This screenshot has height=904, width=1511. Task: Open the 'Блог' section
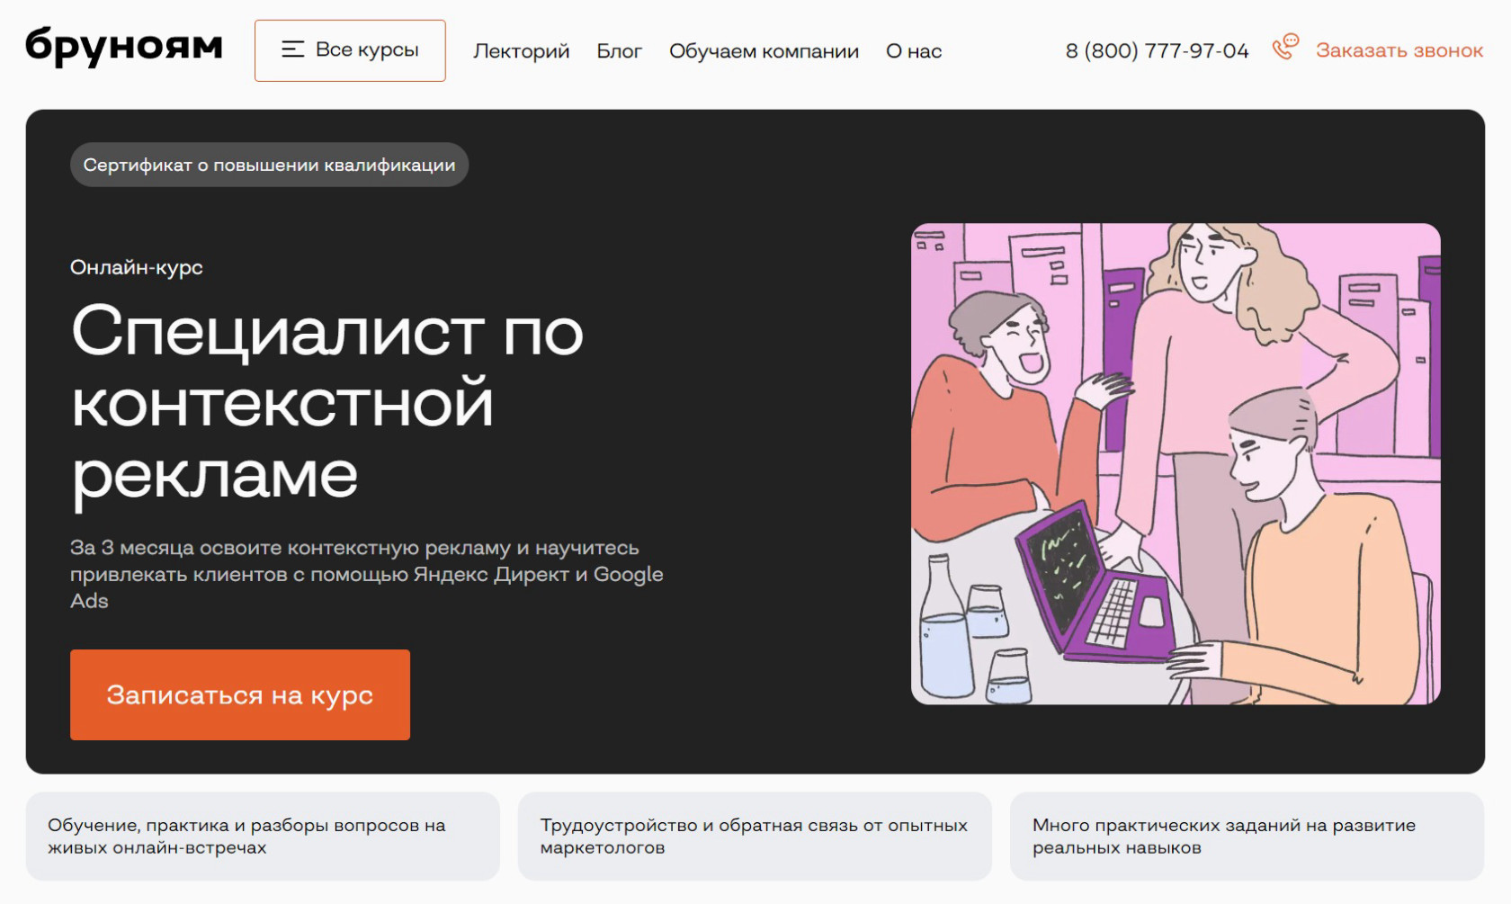pos(619,51)
